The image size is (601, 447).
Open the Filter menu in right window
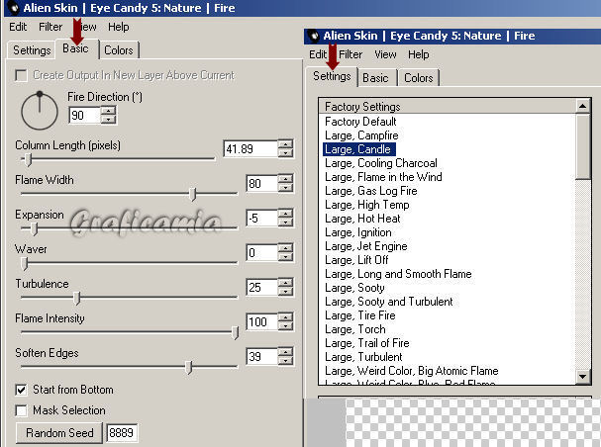pyautogui.click(x=351, y=54)
